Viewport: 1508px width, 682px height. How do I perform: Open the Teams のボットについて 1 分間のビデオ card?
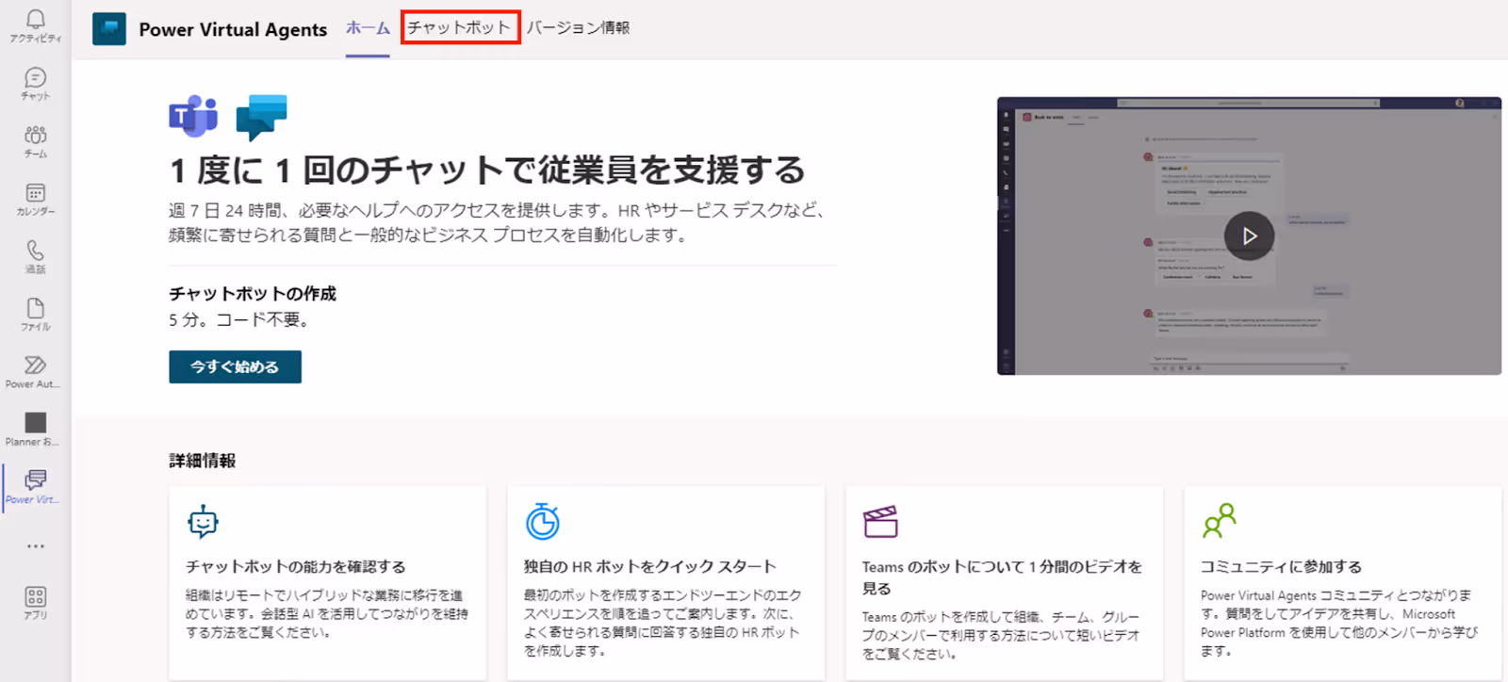click(x=1004, y=583)
